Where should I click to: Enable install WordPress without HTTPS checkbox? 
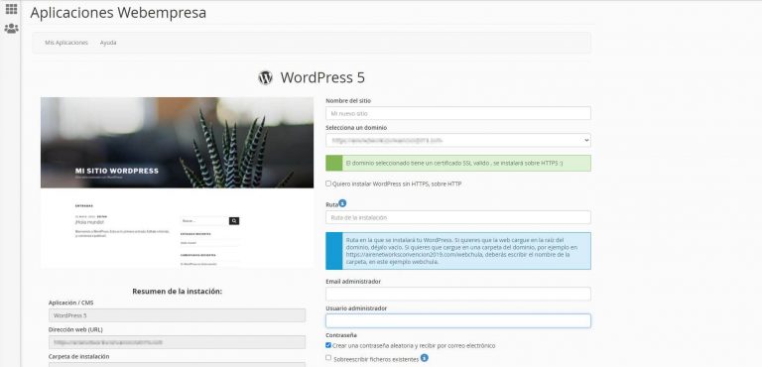tap(328, 183)
